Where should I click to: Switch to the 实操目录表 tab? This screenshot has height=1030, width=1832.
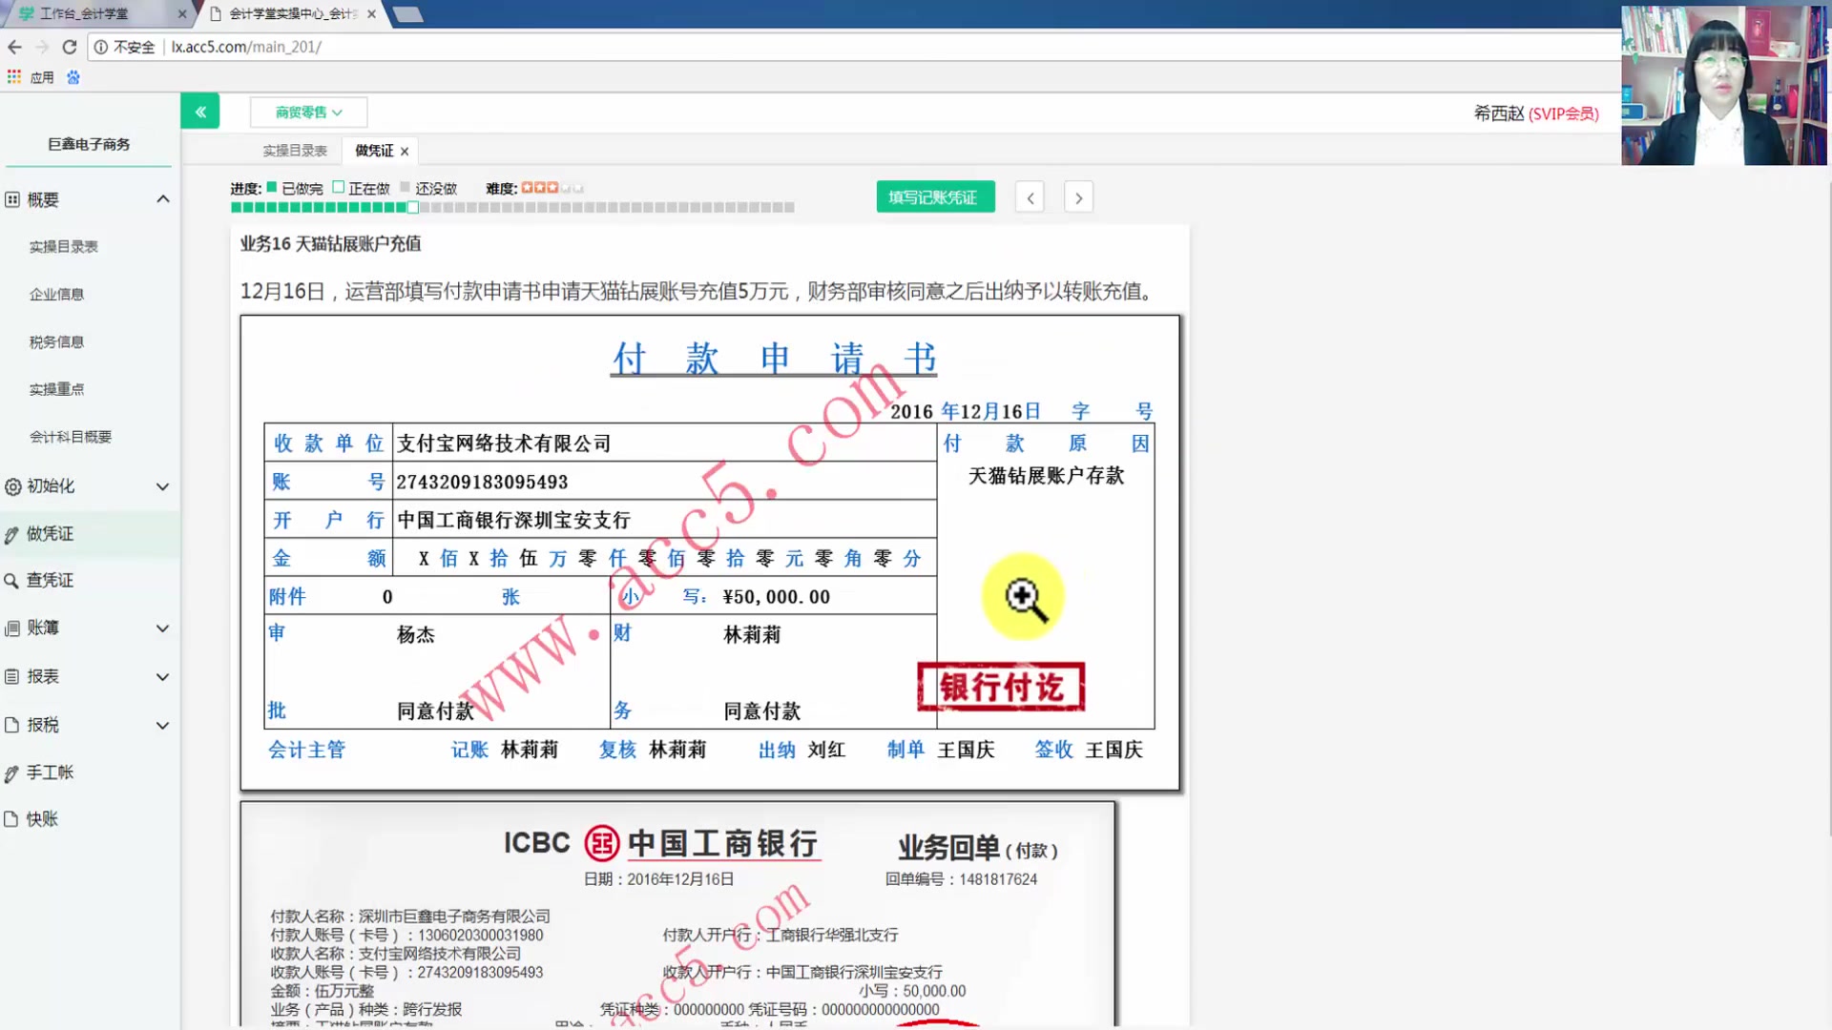click(293, 150)
